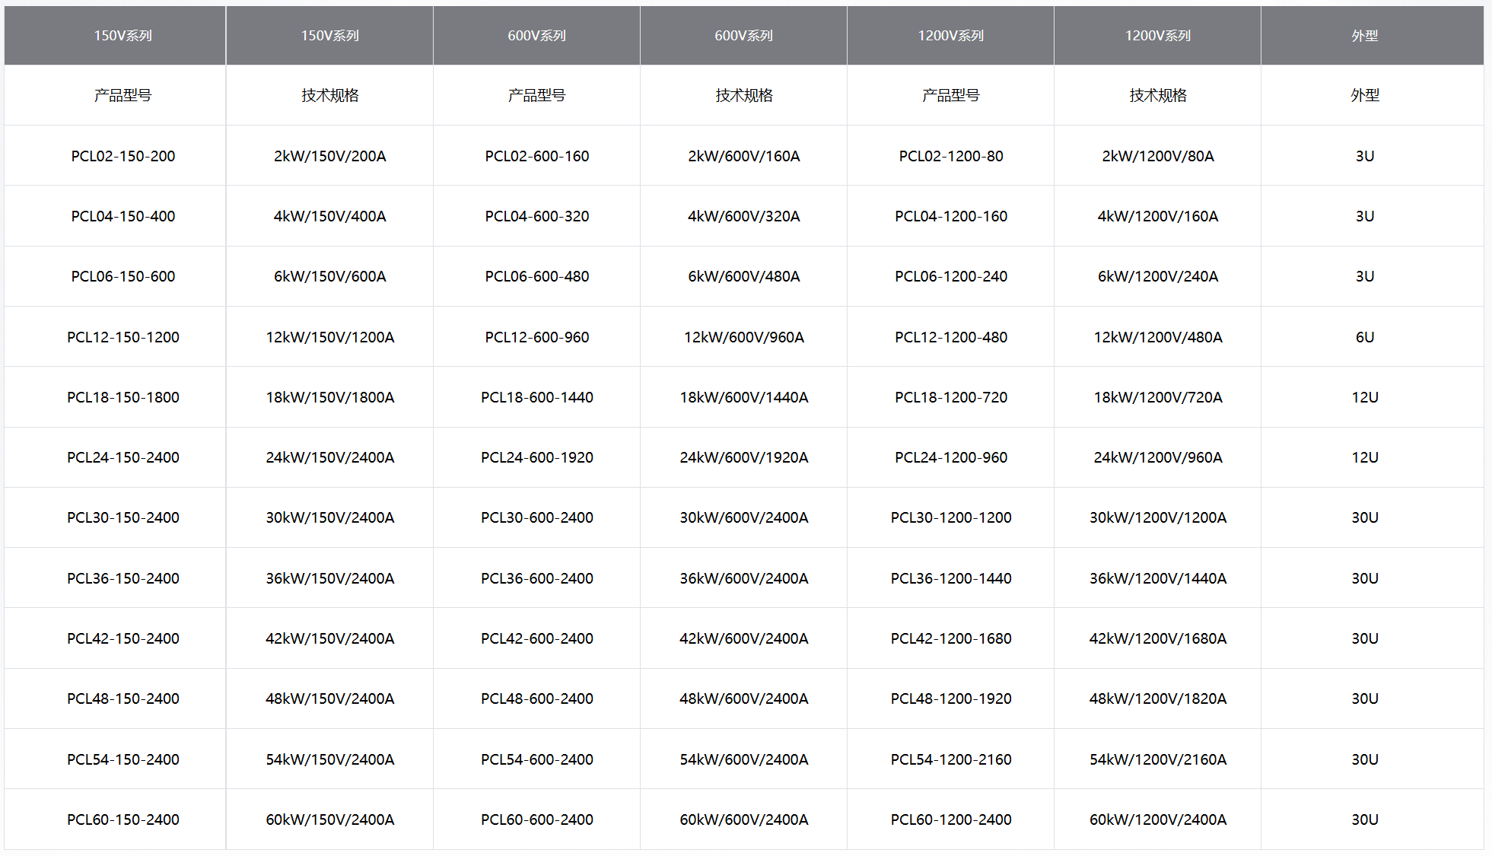This screenshot has height=856, width=1492.
Task: Select model PCL30-150-2400
Action: (x=123, y=517)
